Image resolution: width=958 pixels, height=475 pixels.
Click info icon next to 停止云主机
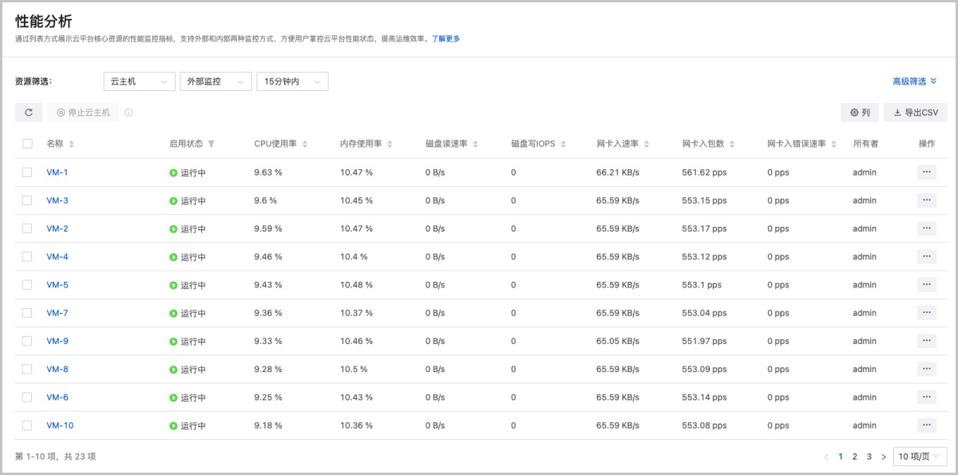[129, 113]
